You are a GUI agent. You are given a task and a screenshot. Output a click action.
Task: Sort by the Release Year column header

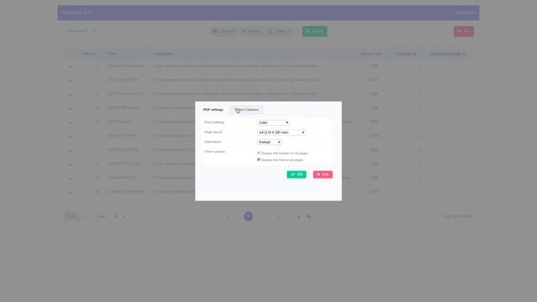(372, 54)
